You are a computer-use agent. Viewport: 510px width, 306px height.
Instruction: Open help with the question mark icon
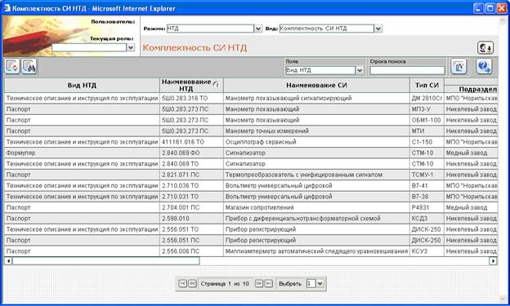[x=484, y=67]
